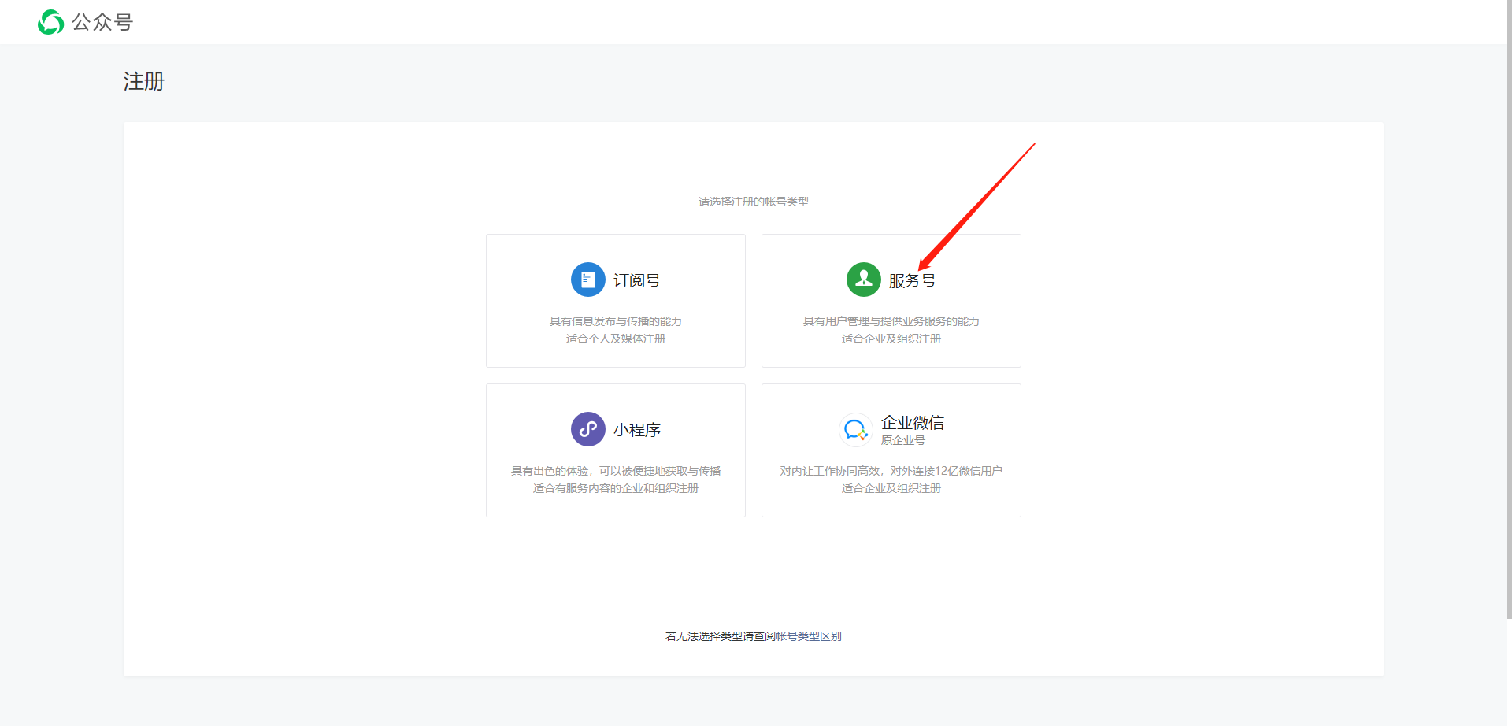Click the purple 小程序 icon
Screen dimensions: 1512x726
[588, 429]
